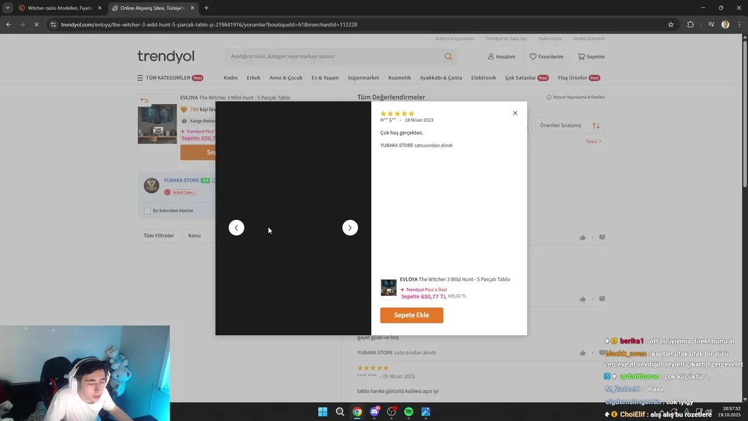The width and height of the screenshot is (748, 421).
Task: Open the Chrome three-dot menu
Action: [739, 25]
